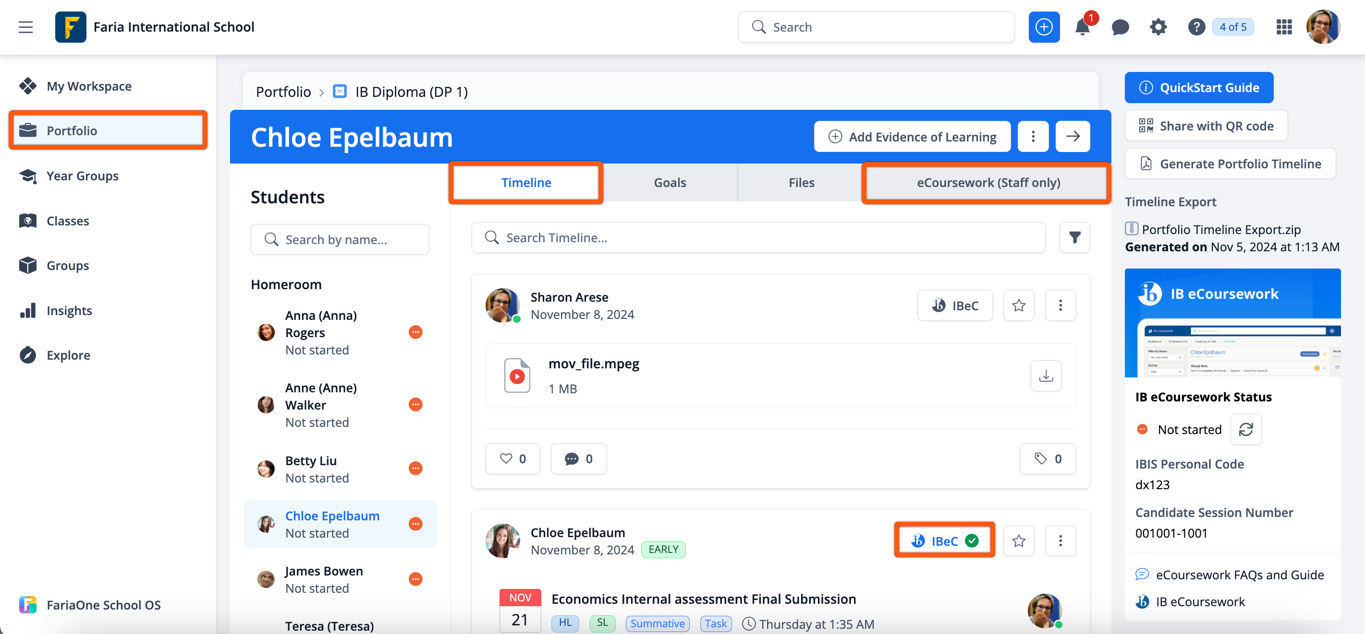Select student Betty Liu in the list
Screen dimensions: 1365x634
[311, 469]
